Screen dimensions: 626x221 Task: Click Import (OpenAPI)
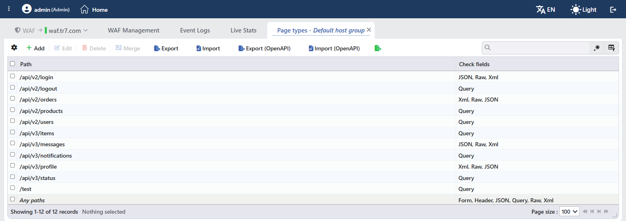[x=334, y=48]
